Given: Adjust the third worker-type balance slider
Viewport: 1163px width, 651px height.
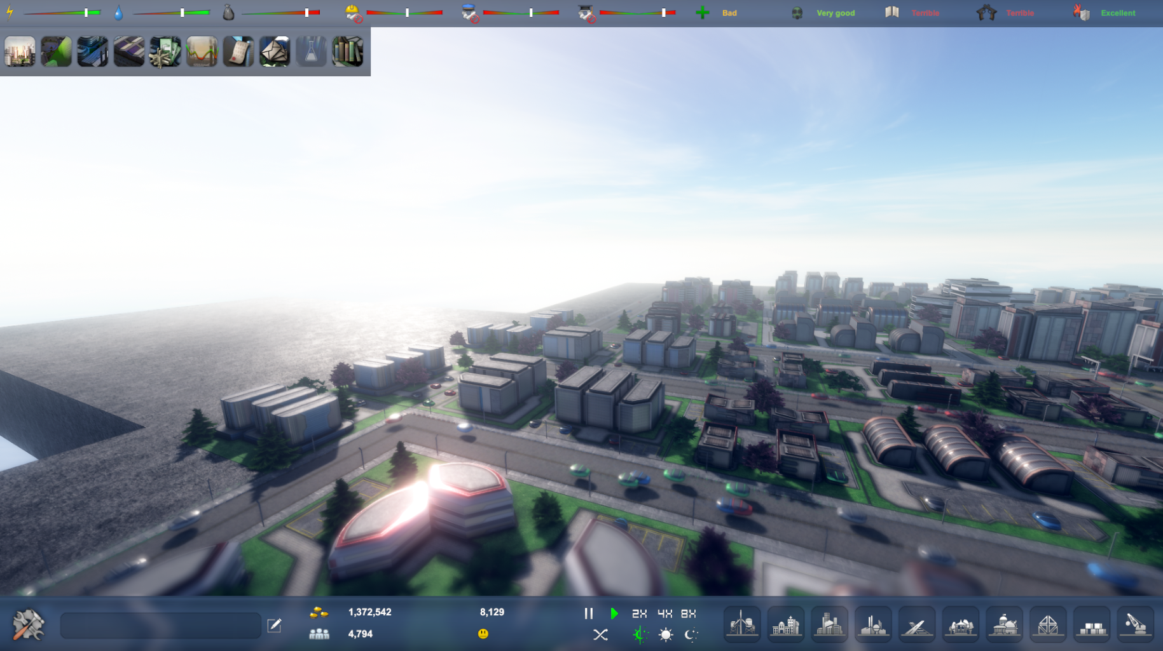Looking at the screenshot, I should (x=638, y=13).
